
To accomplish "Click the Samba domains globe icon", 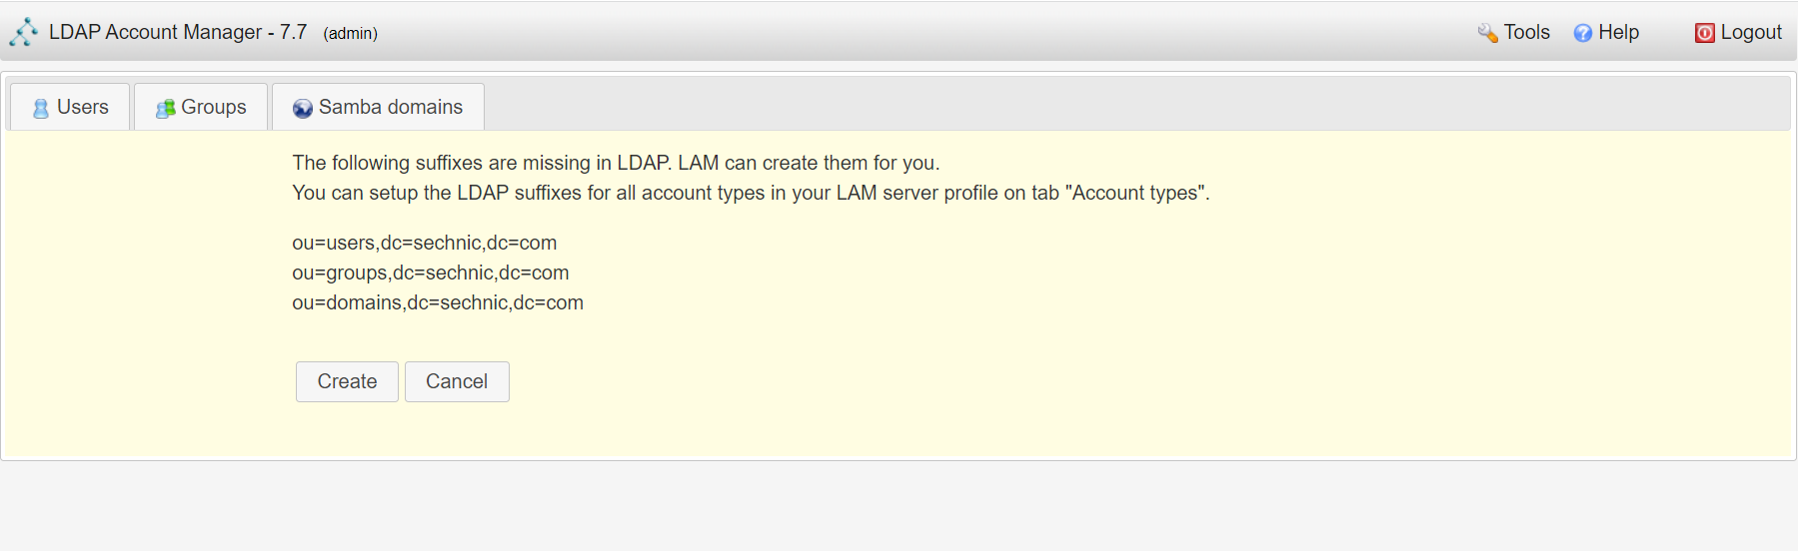I will [x=303, y=108].
